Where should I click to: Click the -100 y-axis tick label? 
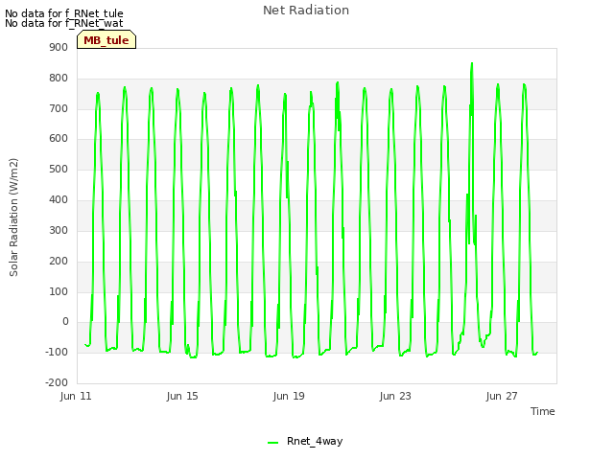coord(57,352)
